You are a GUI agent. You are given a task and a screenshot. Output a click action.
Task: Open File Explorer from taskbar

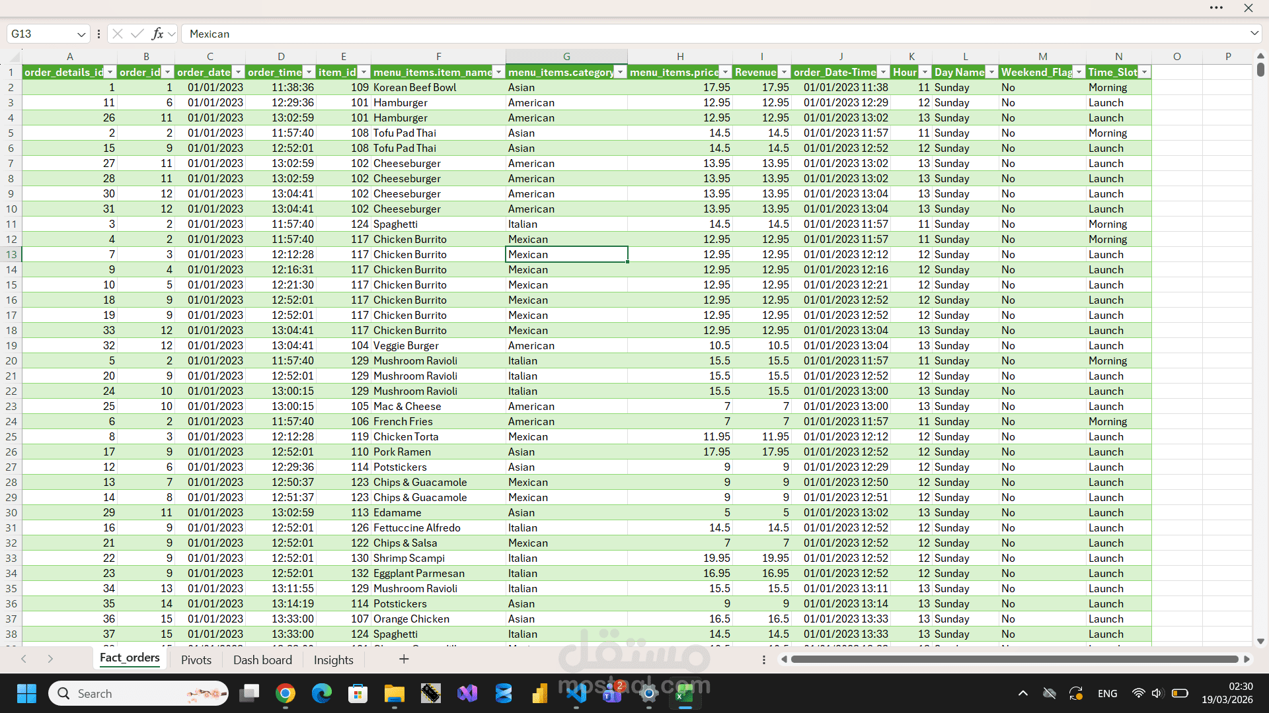395,693
